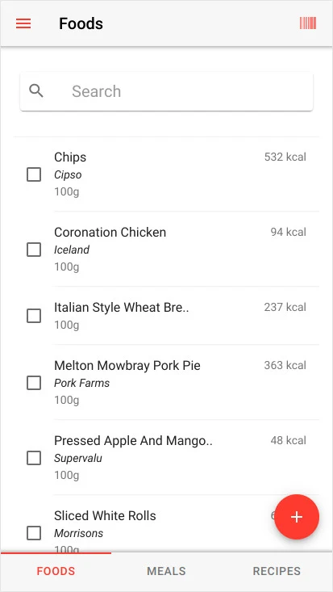This screenshot has height=592, width=333.
Task: Toggle the Pressed Apple And Mango checkbox
Action: click(34, 458)
